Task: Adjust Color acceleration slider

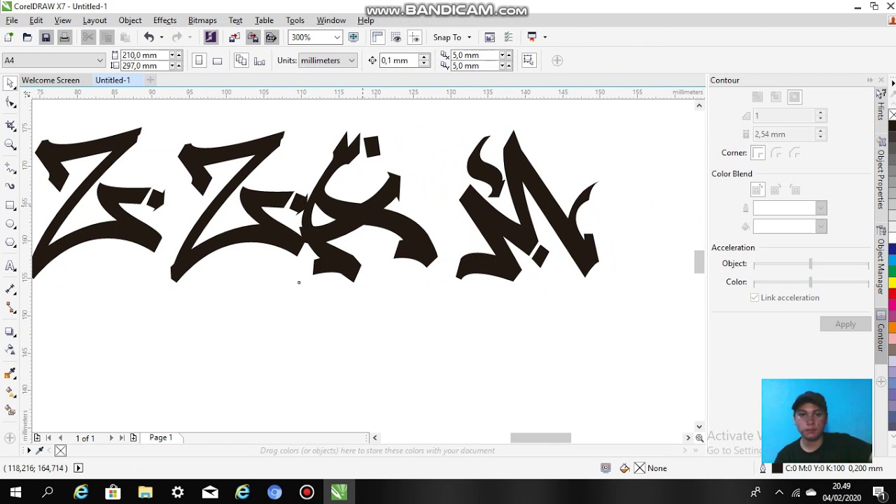Action: click(x=811, y=282)
